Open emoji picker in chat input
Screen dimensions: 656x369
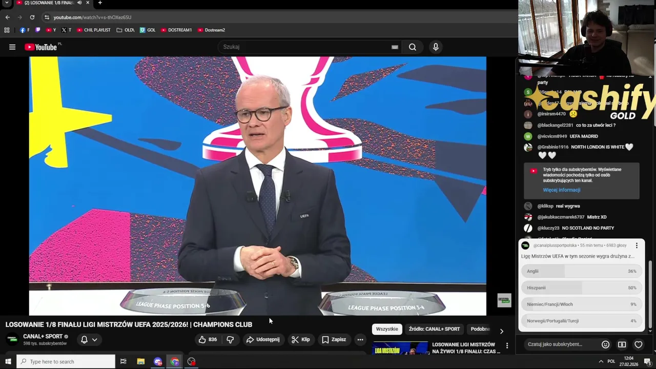pos(605,344)
